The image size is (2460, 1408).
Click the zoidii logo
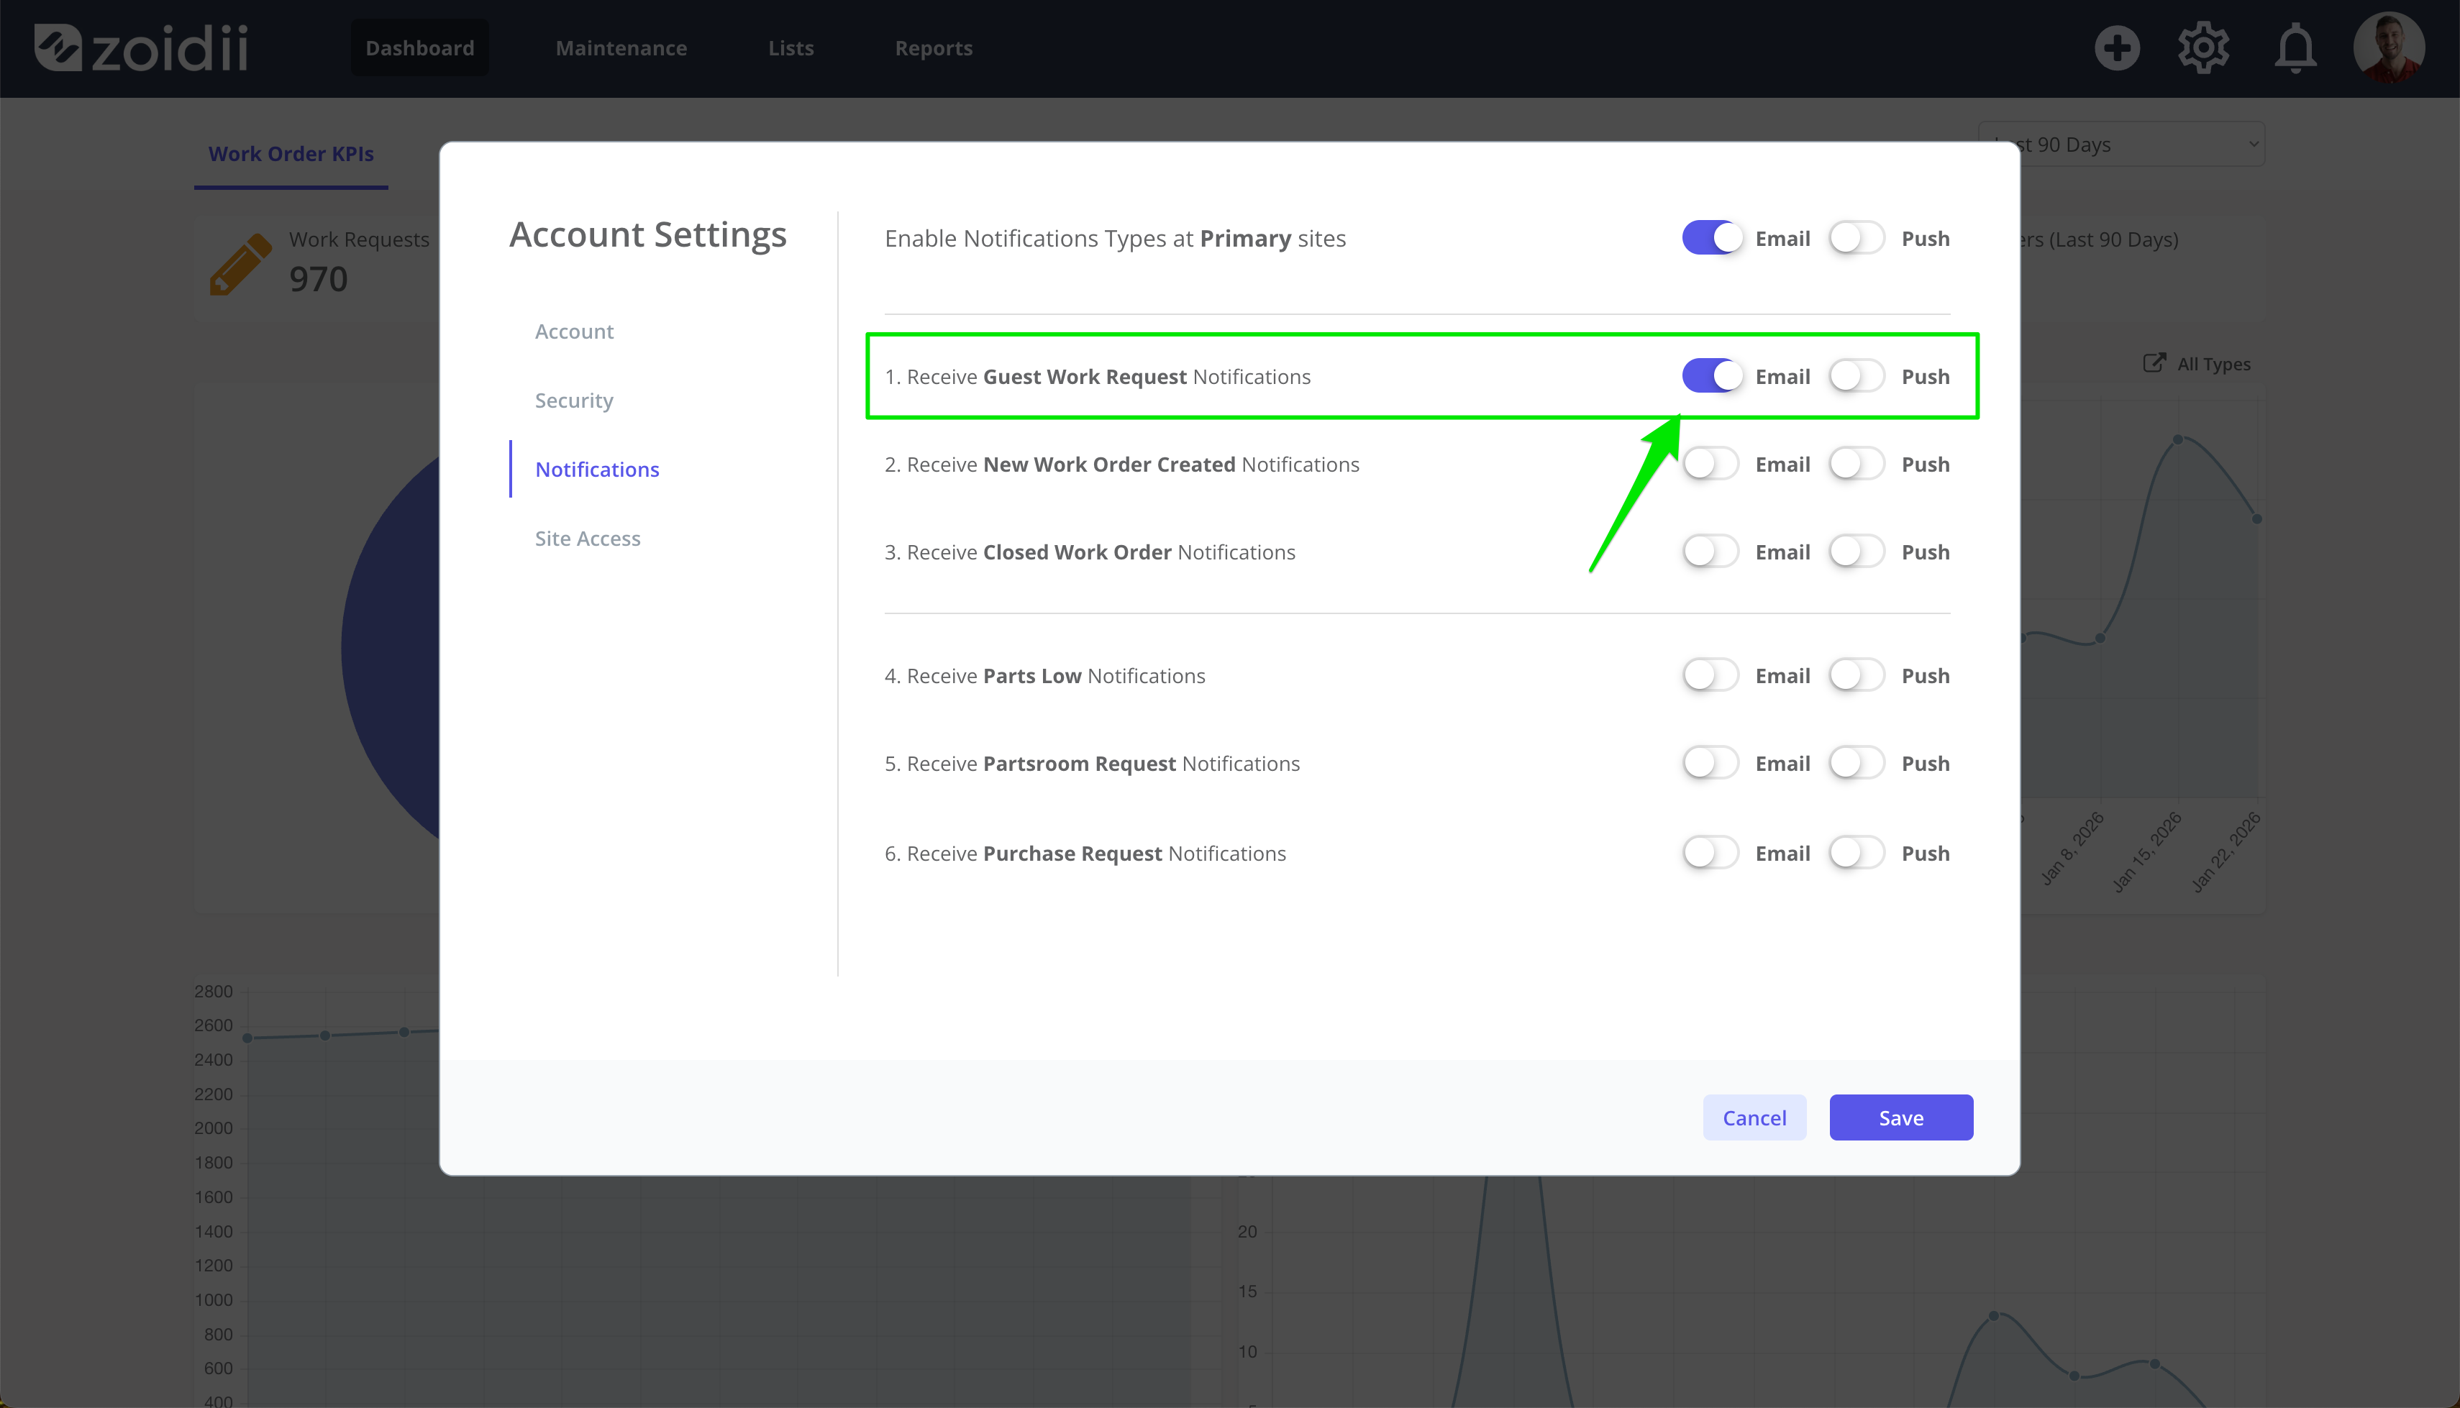(141, 47)
